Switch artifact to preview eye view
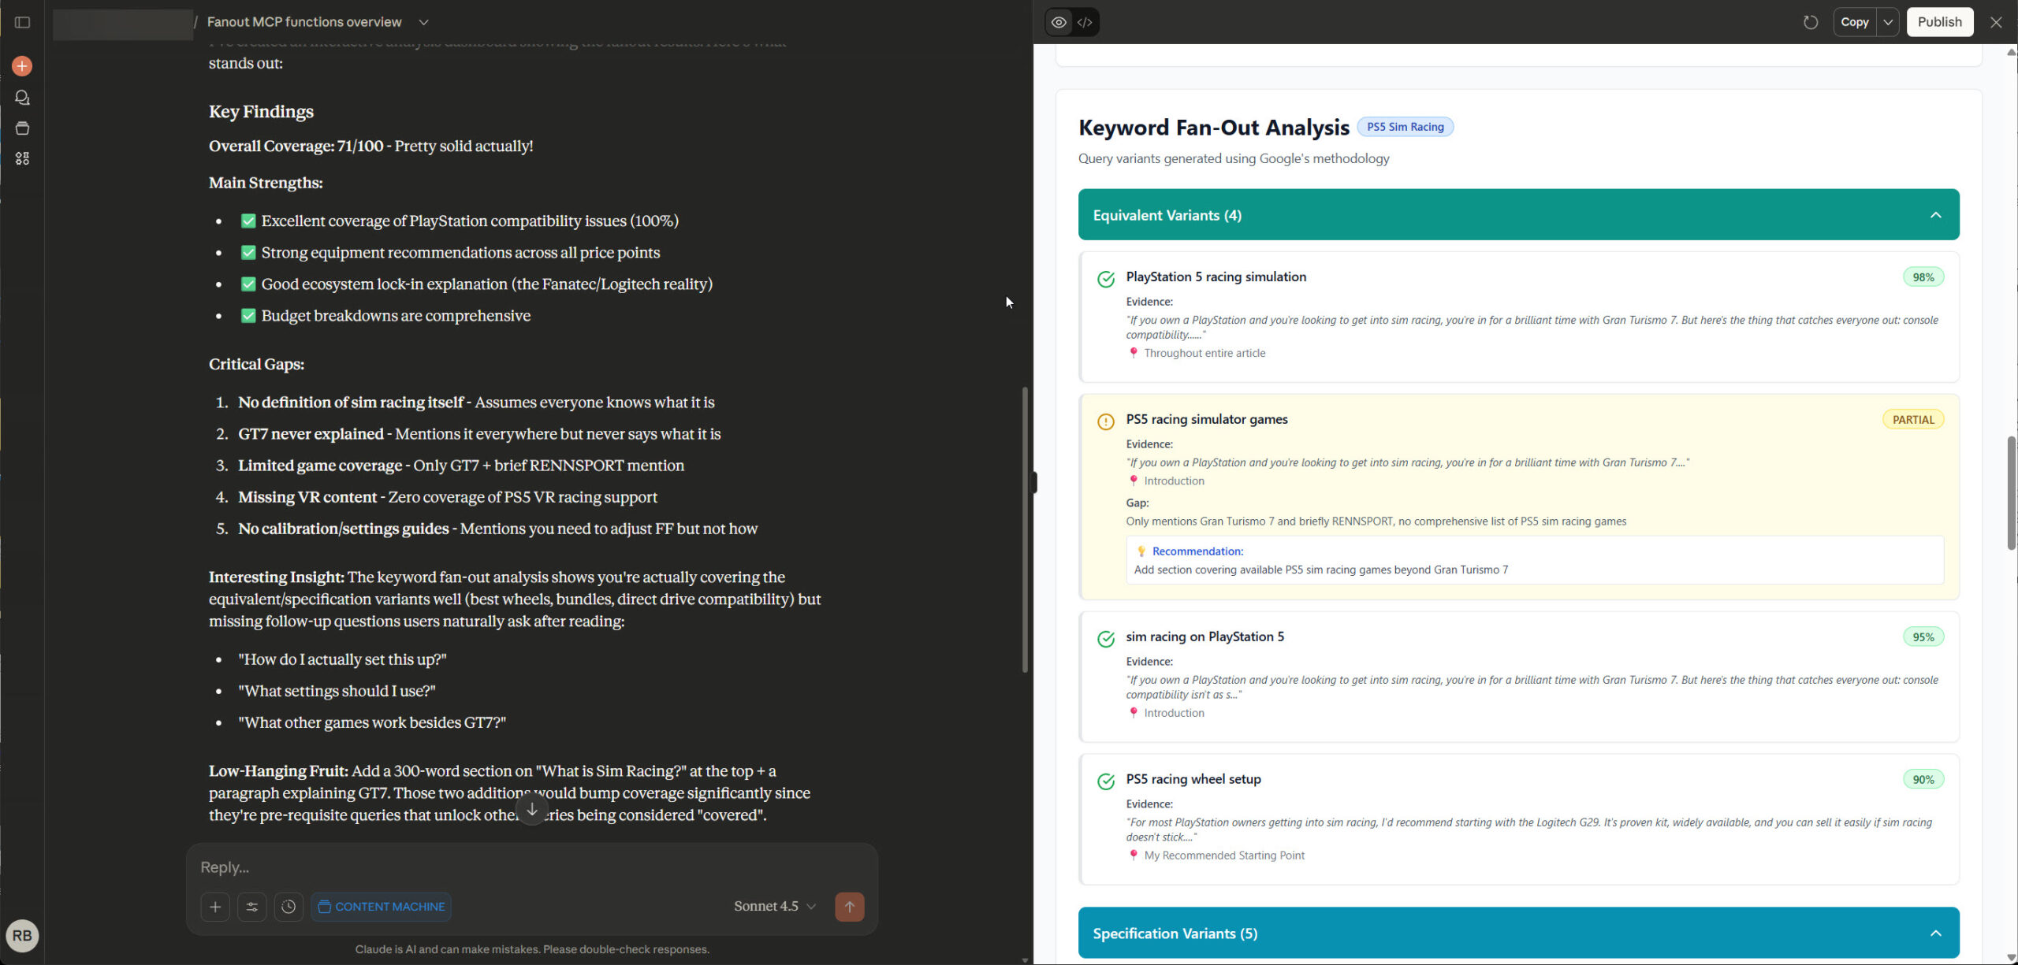 pyautogui.click(x=1059, y=22)
